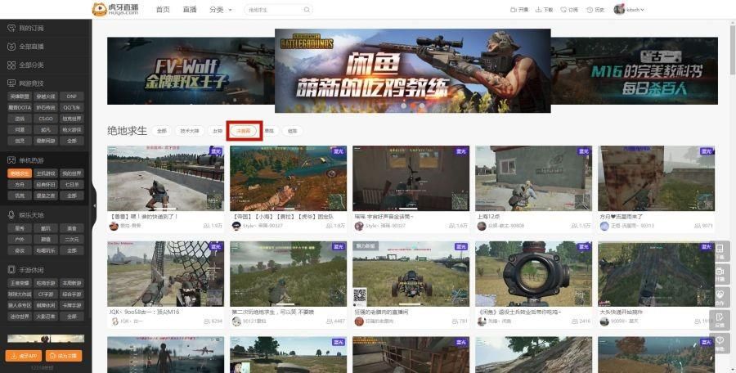Select the 技术大神 filter tab
The height and width of the screenshot is (373, 736).
point(190,131)
